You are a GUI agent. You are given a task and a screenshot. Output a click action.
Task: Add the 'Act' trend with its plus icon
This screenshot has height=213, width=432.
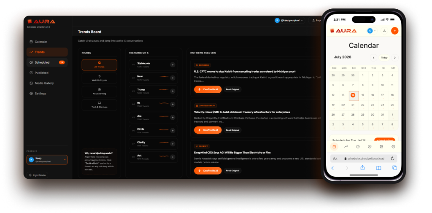point(173,157)
